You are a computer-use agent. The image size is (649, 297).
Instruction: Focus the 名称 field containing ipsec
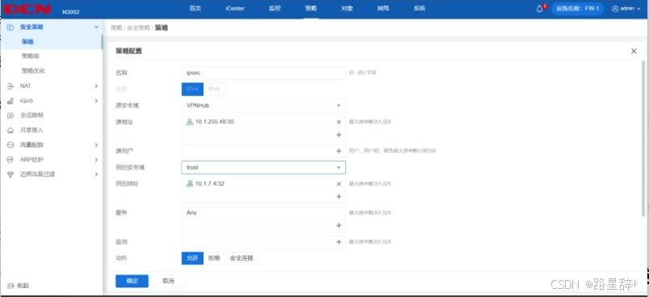pyautogui.click(x=263, y=73)
